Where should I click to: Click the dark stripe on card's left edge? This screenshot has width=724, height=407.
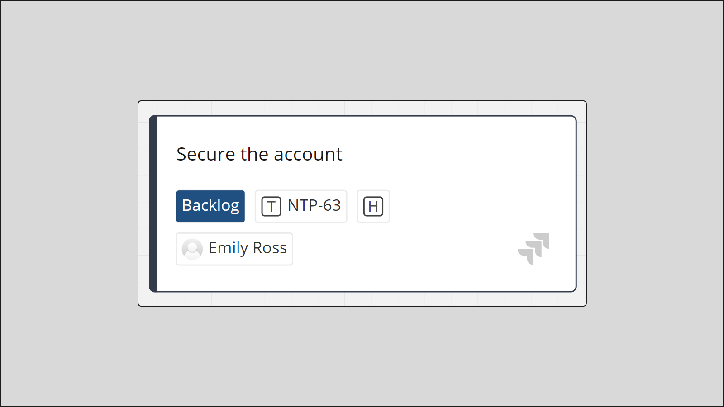153,203
